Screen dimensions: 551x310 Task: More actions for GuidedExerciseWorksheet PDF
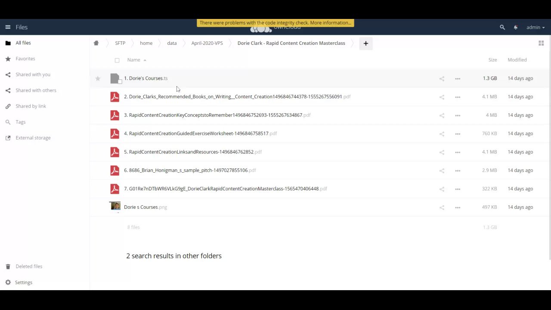458,134
